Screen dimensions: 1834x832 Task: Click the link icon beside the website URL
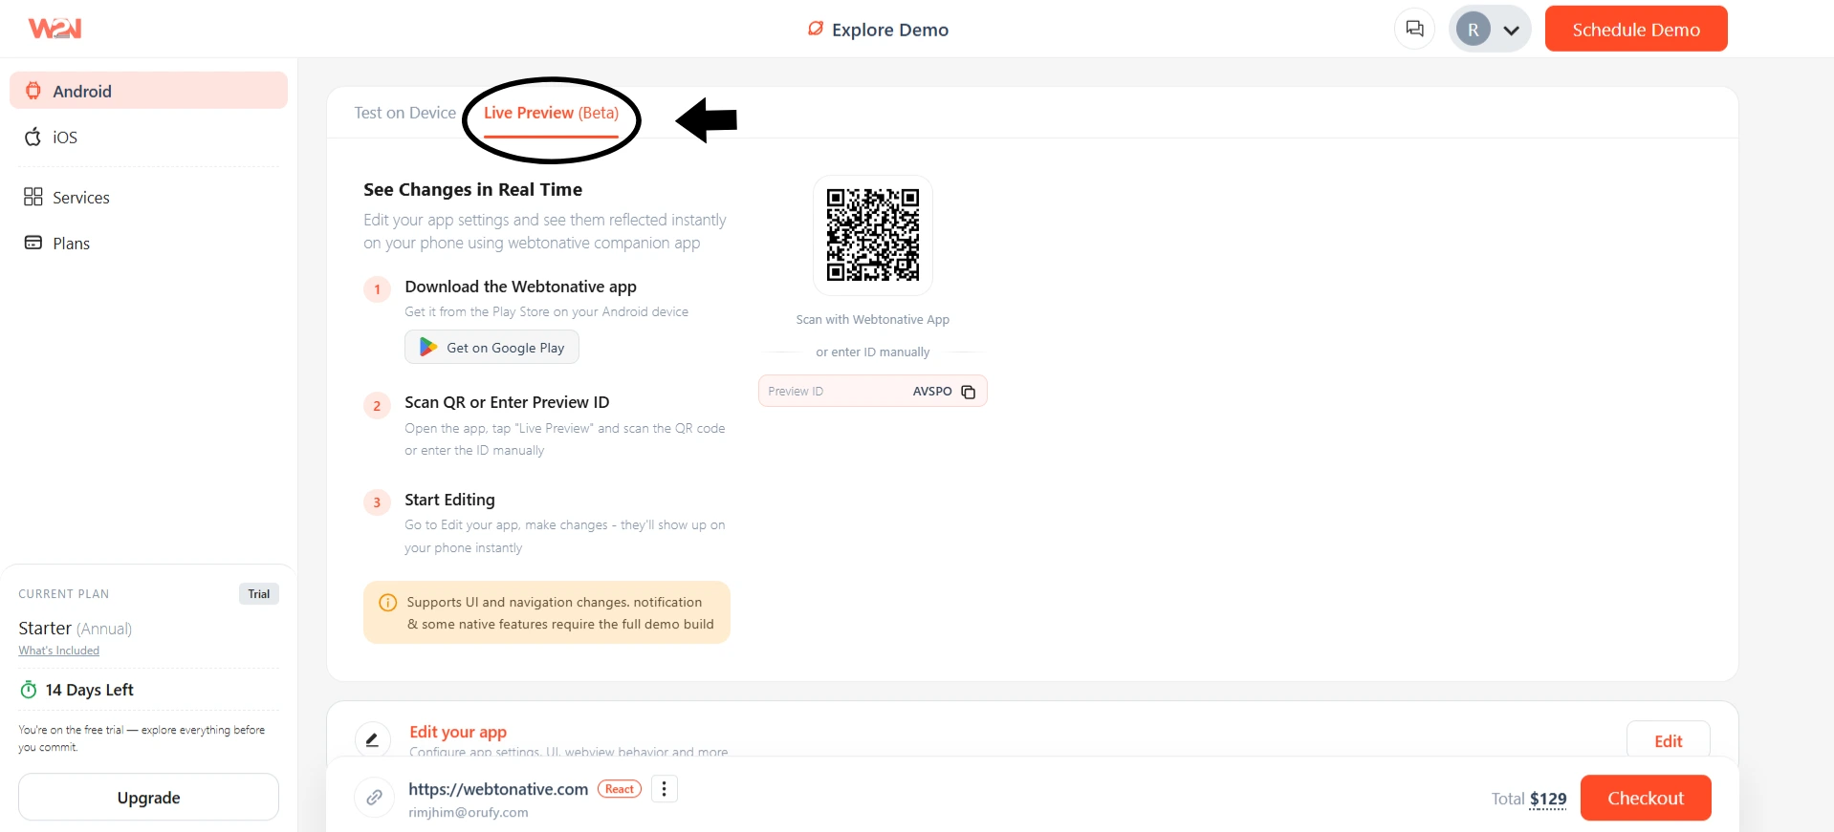[374, 797]
